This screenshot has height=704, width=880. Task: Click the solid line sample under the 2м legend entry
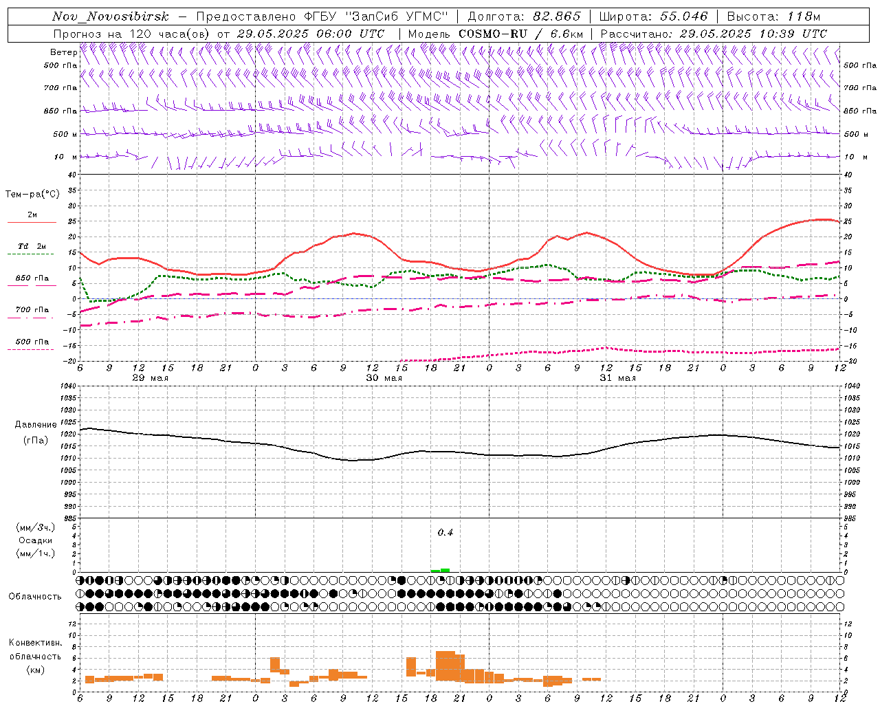[x=32, y=222]
